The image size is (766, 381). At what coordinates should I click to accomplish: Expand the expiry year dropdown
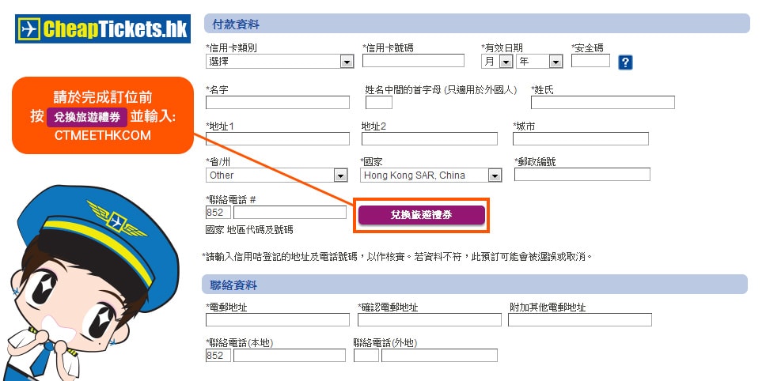point(539,61)
